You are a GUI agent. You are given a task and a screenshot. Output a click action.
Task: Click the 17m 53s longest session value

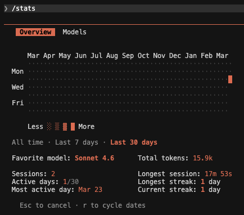218,174
